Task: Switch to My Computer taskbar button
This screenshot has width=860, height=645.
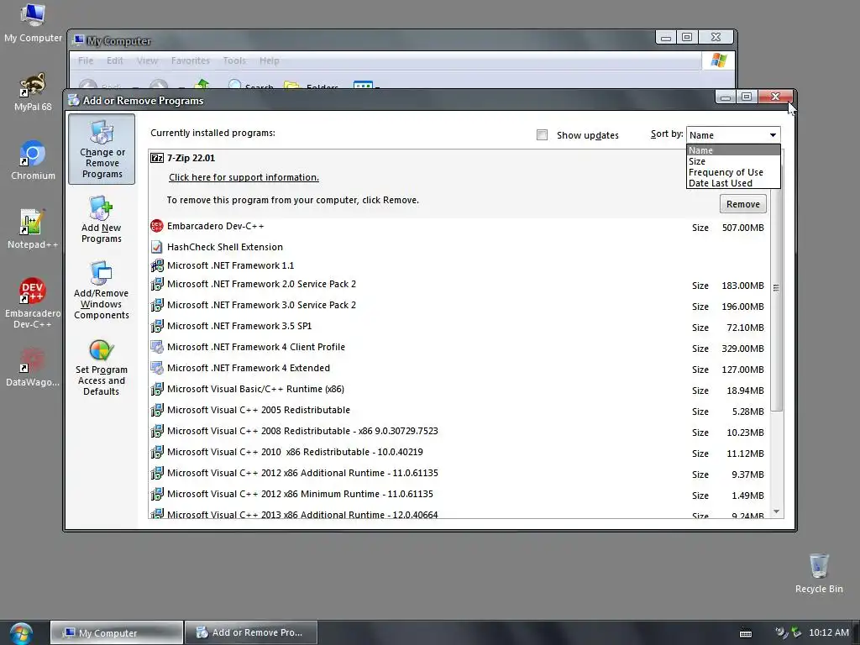Action: (x=116, y=633)
